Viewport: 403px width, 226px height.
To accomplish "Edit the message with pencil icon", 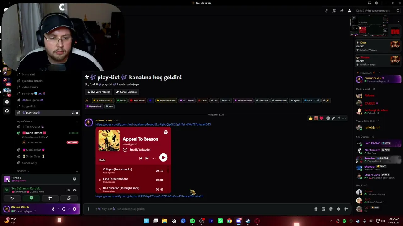I will coord(333,118).
